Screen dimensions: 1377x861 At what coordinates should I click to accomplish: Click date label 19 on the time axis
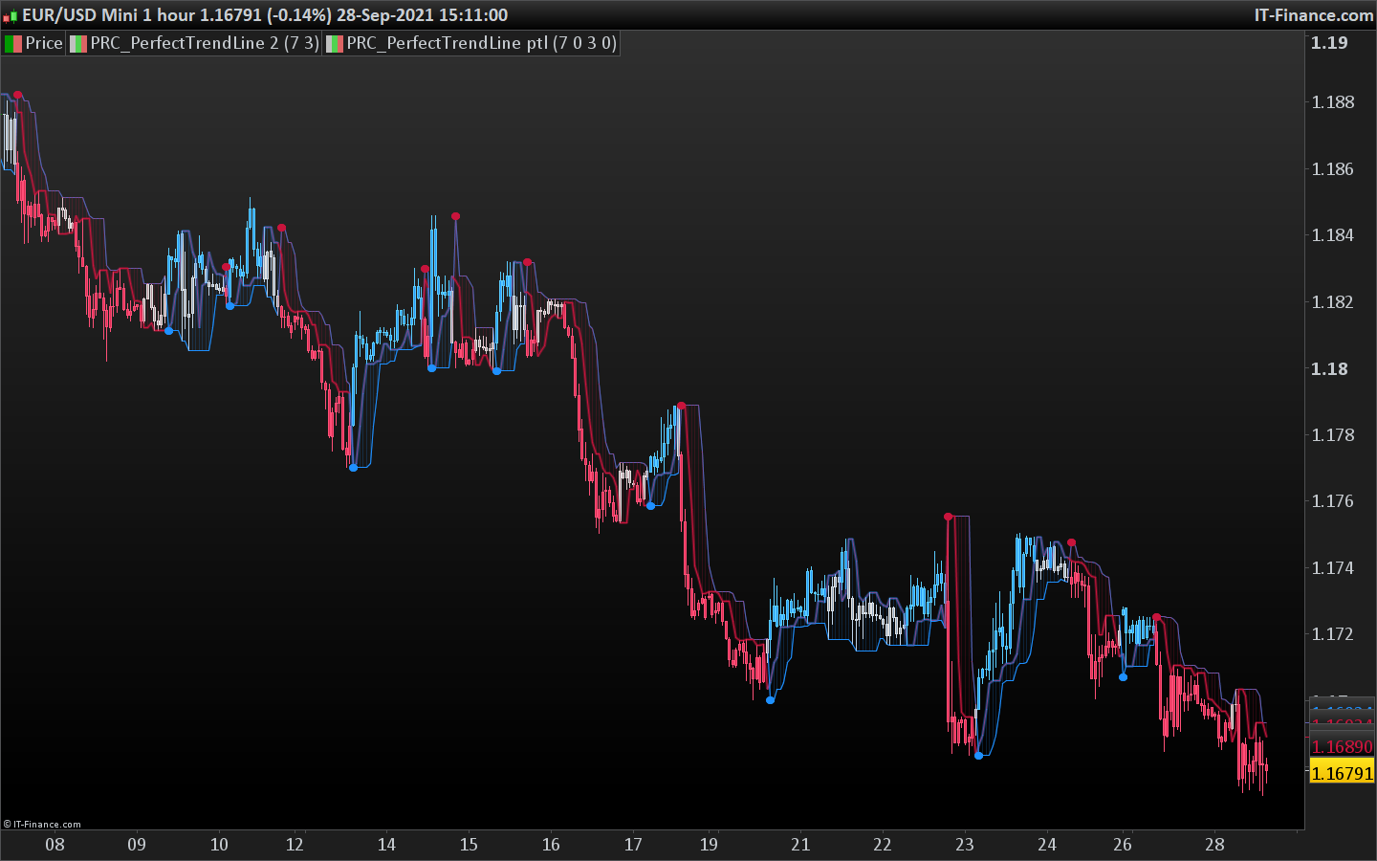(x=709, y=845)
